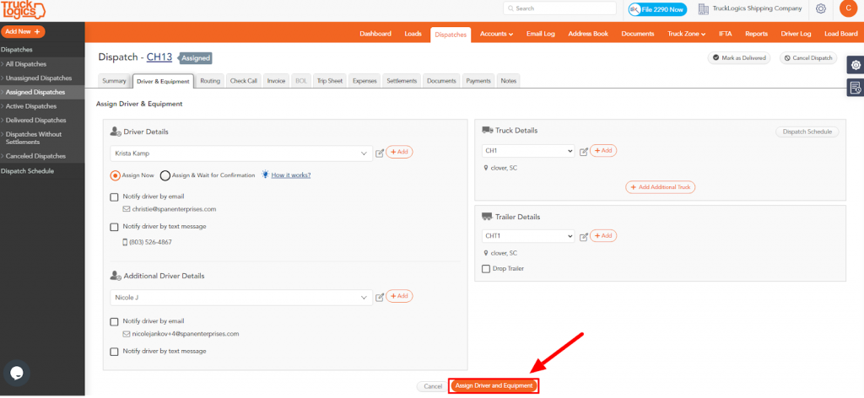864x398 pixels.
Task: Enable notify Krista Kamp by email
Action: pyautogui.click(x=114, y=196)
